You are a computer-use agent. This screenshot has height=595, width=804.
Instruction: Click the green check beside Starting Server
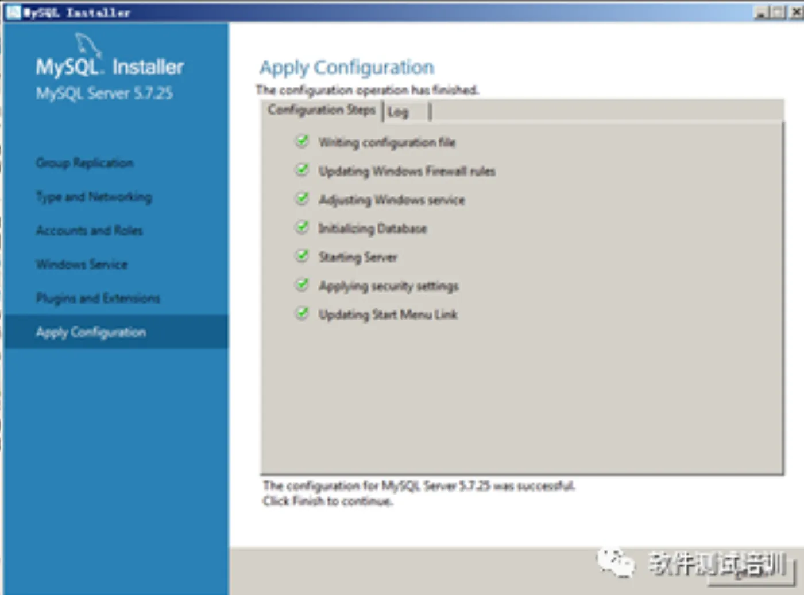click(x=301, y=256)
